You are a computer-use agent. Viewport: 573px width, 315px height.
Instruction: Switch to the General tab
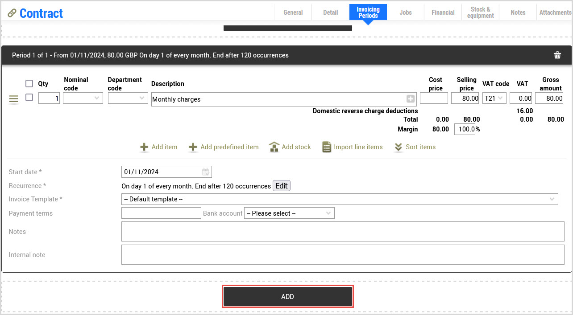(293, 12)
